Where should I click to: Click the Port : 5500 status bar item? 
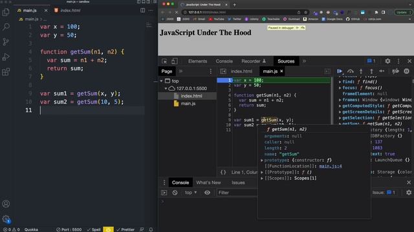[x=69, y=229]
